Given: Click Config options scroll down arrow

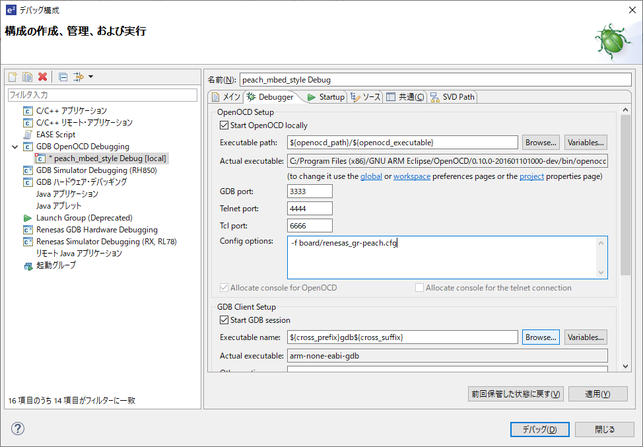Looking at the screenshot, I should (601, 273).
